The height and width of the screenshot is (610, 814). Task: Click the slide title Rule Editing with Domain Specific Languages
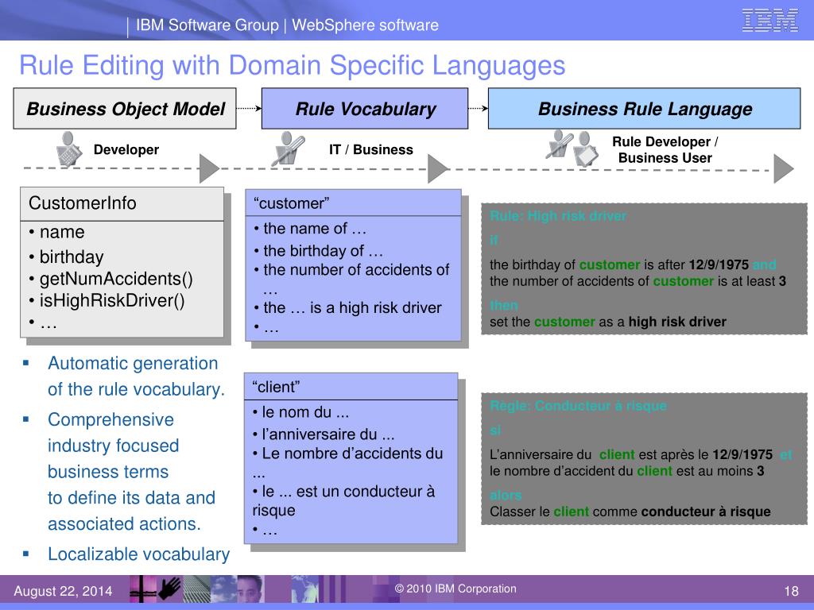pos(293,65)
